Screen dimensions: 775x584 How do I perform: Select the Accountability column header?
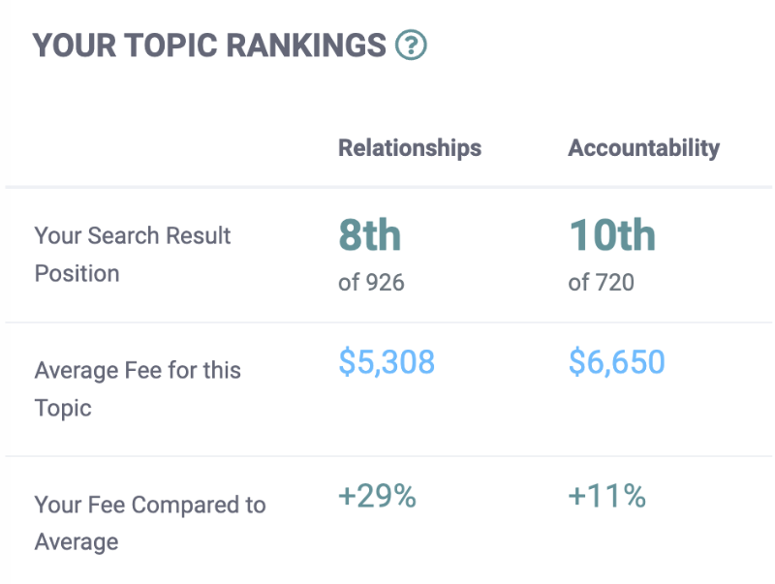tap(643, 148)
